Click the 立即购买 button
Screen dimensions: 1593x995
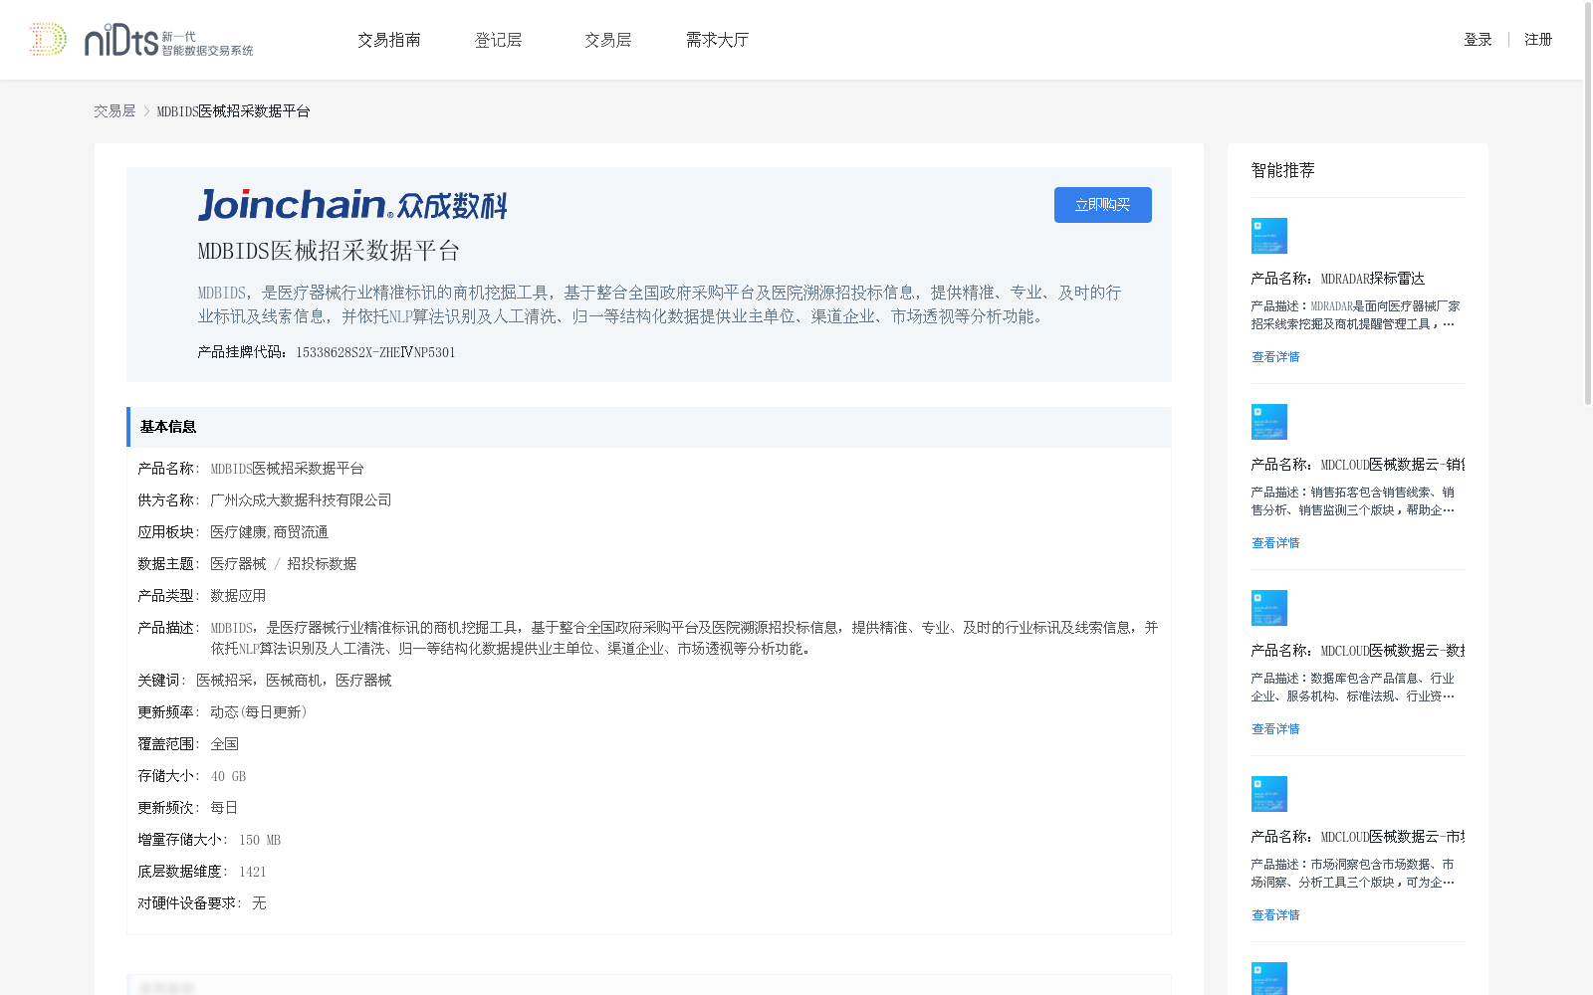point(1103,205)
